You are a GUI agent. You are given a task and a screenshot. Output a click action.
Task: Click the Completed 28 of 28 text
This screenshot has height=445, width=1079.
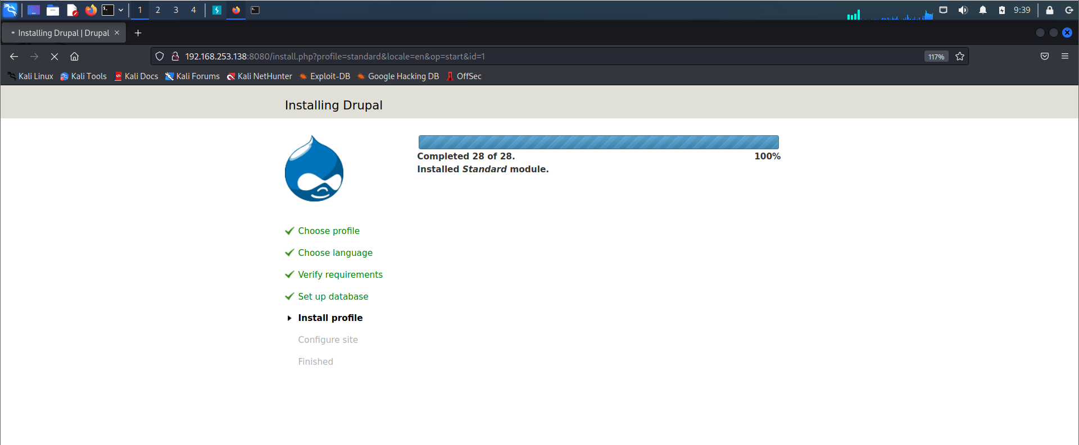click(x=466, y=156)
